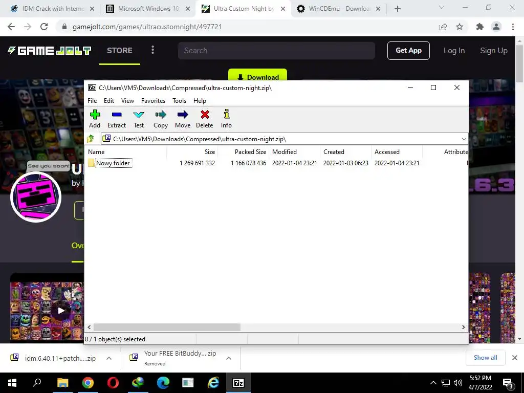524x393 pixels.
Task: Open the 7-Zip File menu
Action: tap(92, 101)
